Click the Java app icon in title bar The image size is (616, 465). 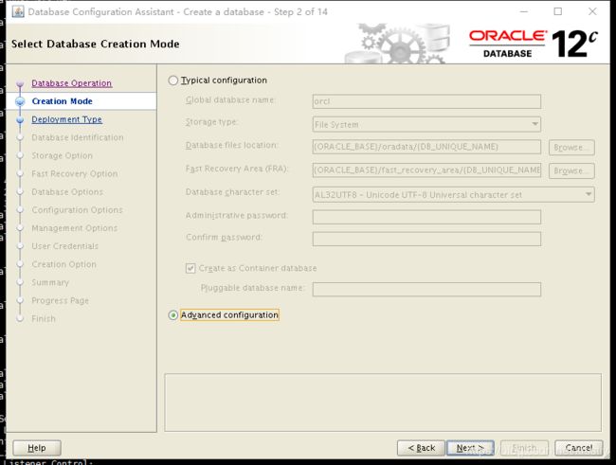(18, 11)
